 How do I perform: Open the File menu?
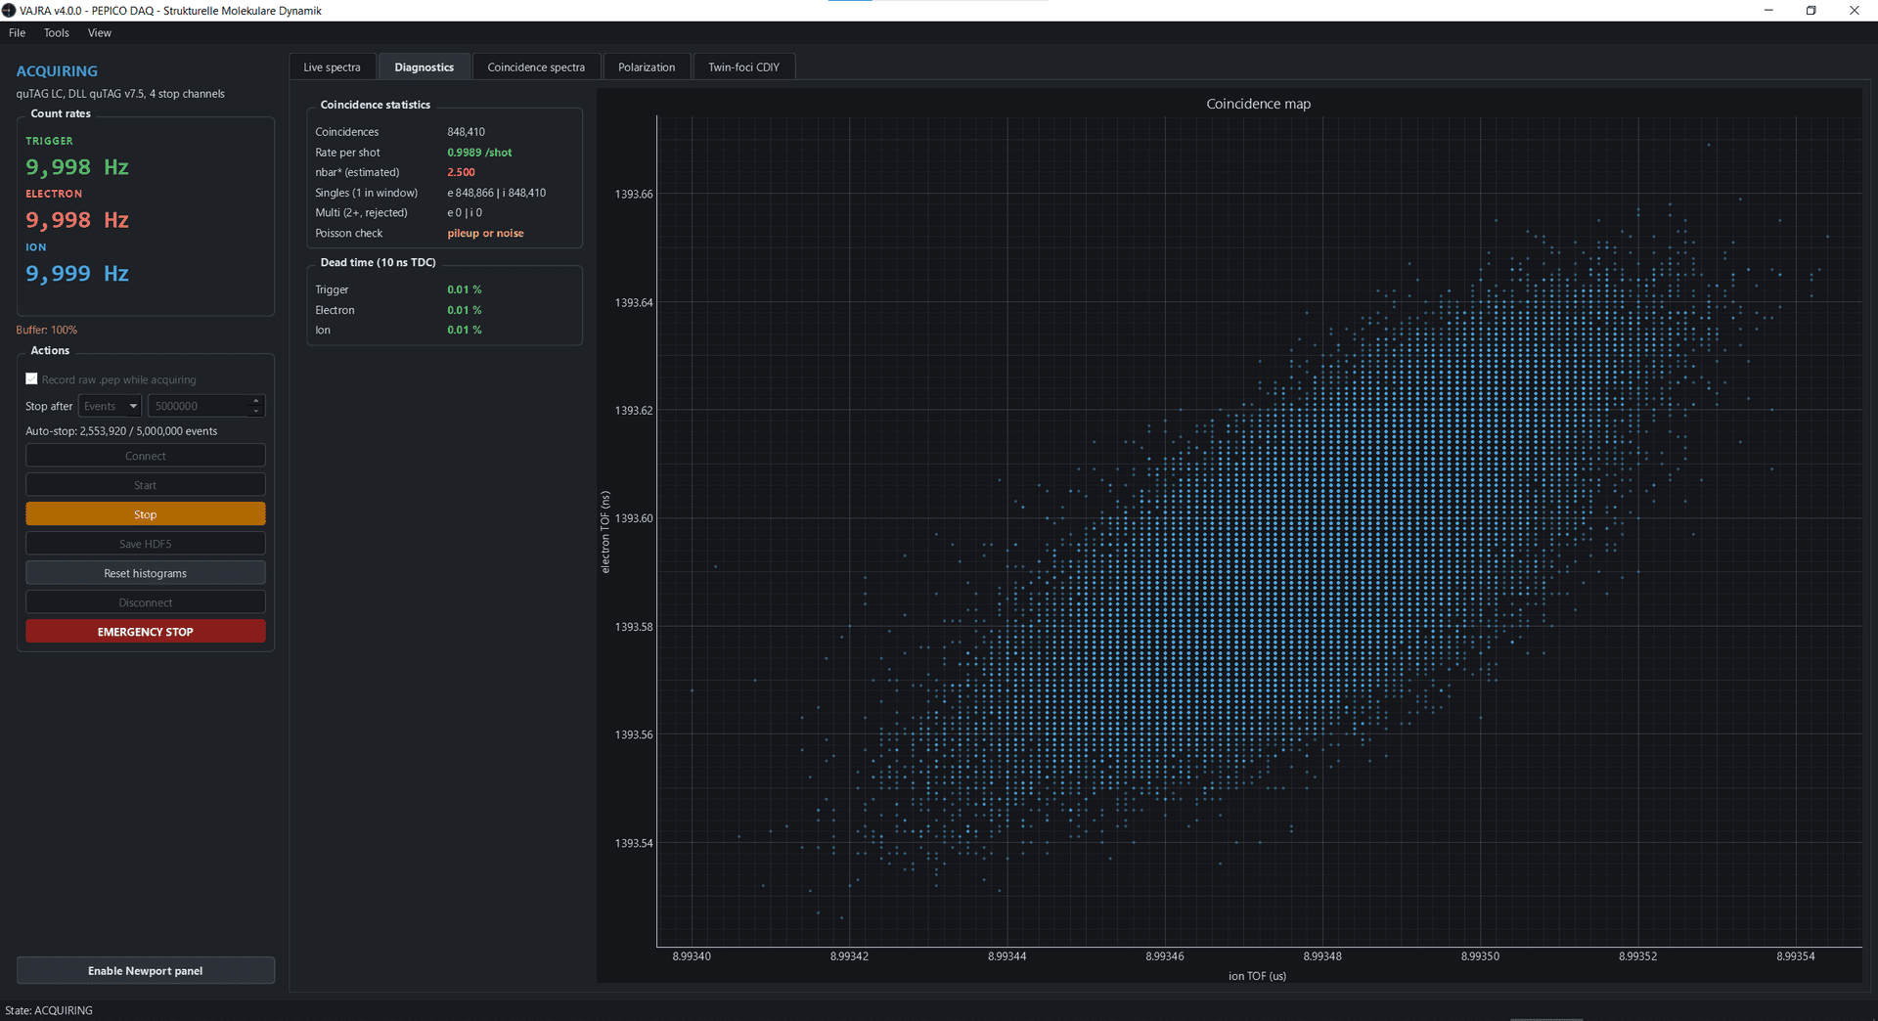point(17,33)
